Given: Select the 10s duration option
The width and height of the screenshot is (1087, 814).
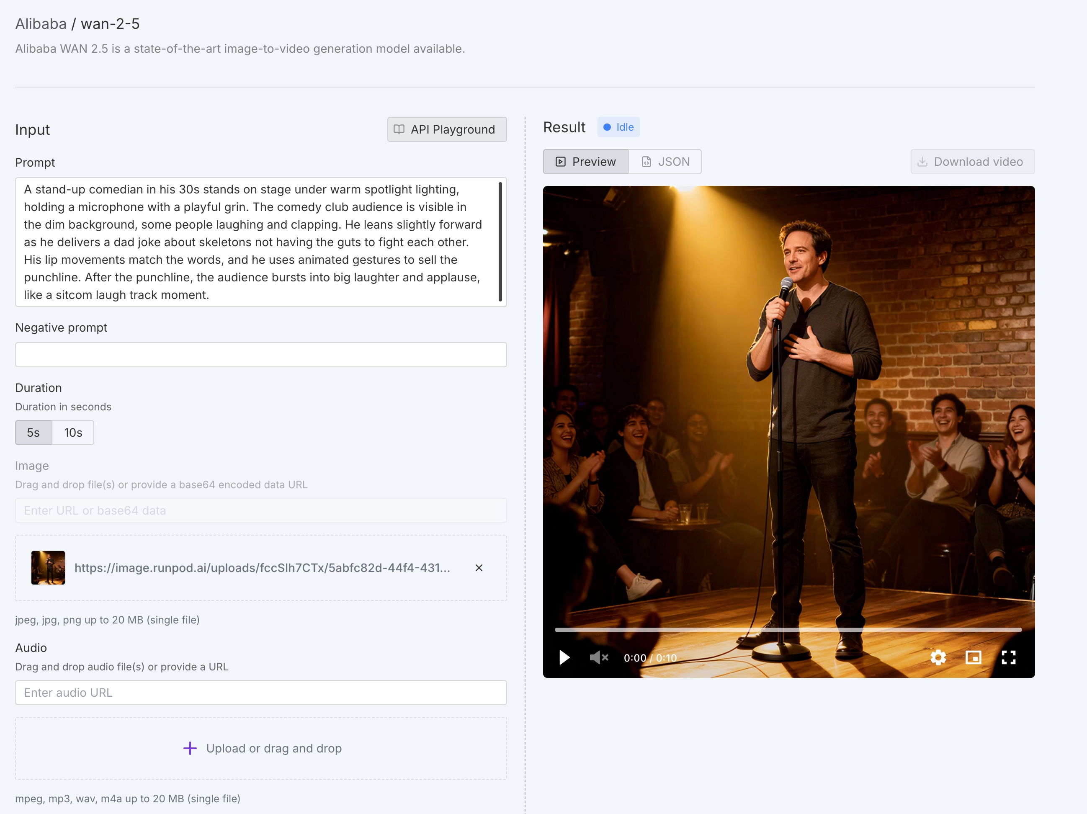Looking at the screenshot, I should (73, 433).
